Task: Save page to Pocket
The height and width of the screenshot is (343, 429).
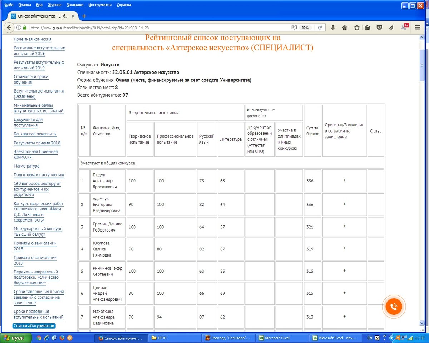Action: coord(379,28)
